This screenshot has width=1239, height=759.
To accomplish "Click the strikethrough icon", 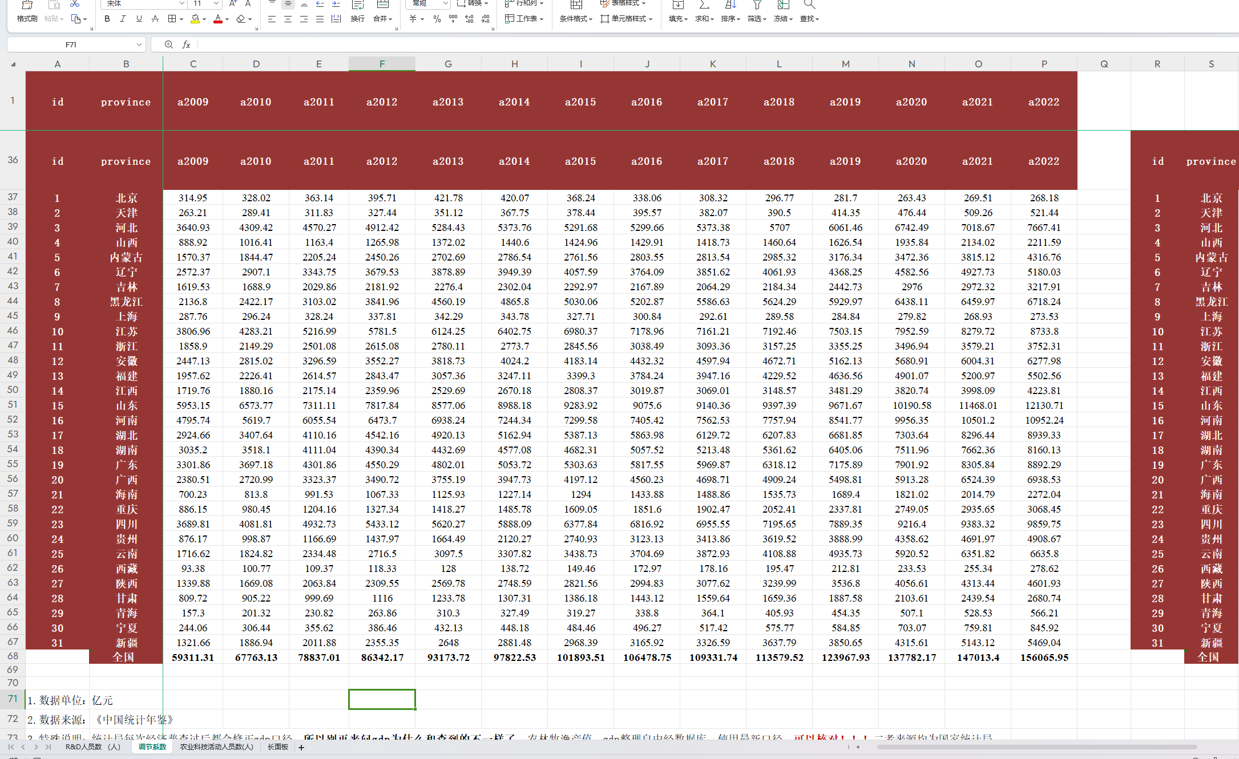I will click(x=155, y=19).
